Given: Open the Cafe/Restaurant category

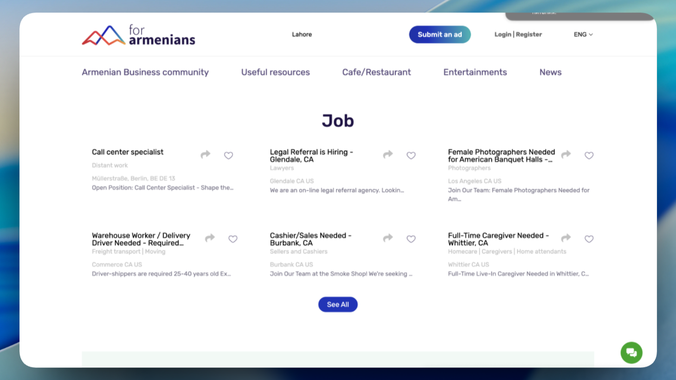Looking at the screenshot, I should [377, 72].
